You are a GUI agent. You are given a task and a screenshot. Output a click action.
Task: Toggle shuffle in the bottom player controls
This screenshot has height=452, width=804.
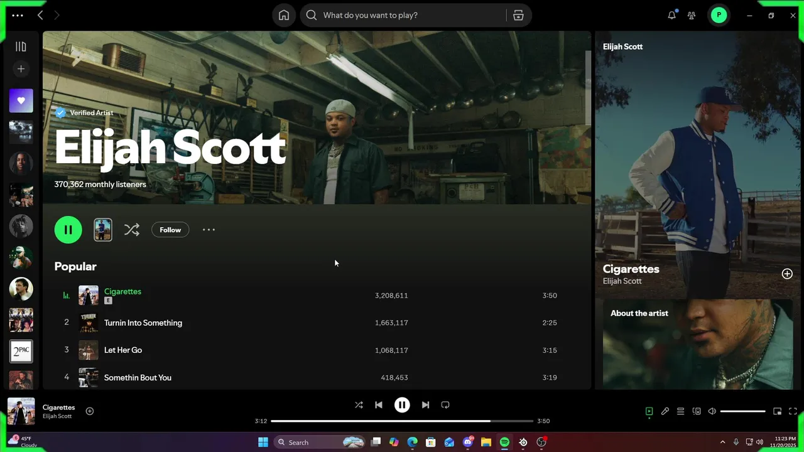359,405
